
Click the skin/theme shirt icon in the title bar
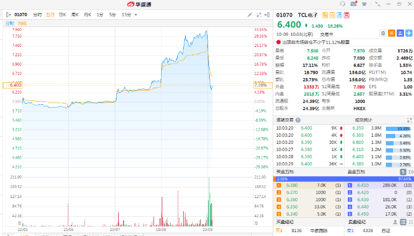(364, 4)
